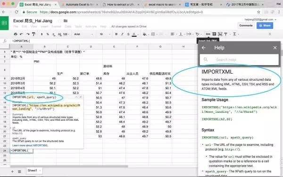The image size is (283, 177).
Task: Apply strikethrough formatting
Action: (128, 34)
